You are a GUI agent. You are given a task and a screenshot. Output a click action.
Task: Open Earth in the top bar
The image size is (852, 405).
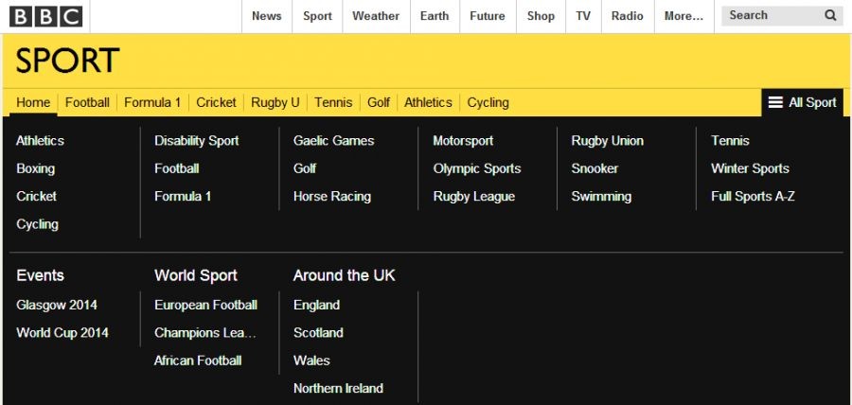(x=435, y=16)
